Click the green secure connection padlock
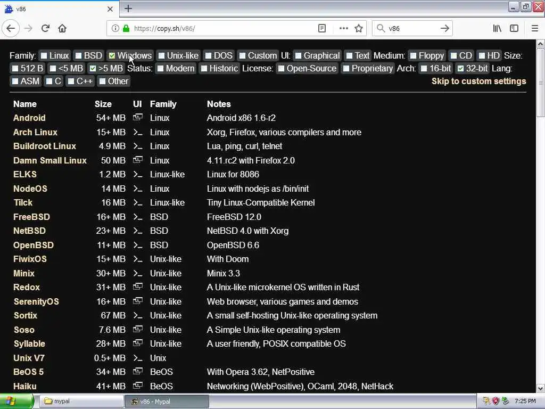This screenshot has height=409, width=545. pos(126,28)
